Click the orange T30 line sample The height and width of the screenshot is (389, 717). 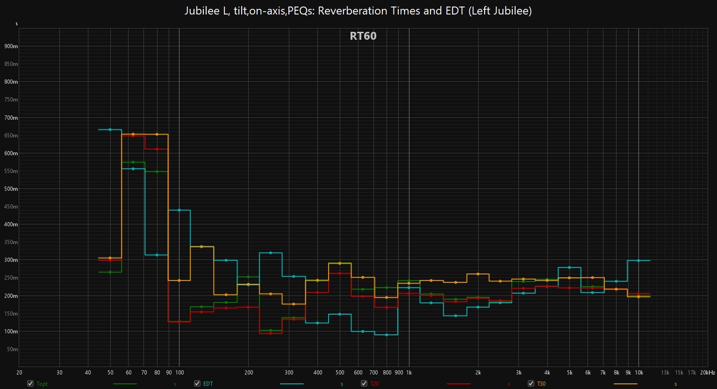click(x=625, y=384)
